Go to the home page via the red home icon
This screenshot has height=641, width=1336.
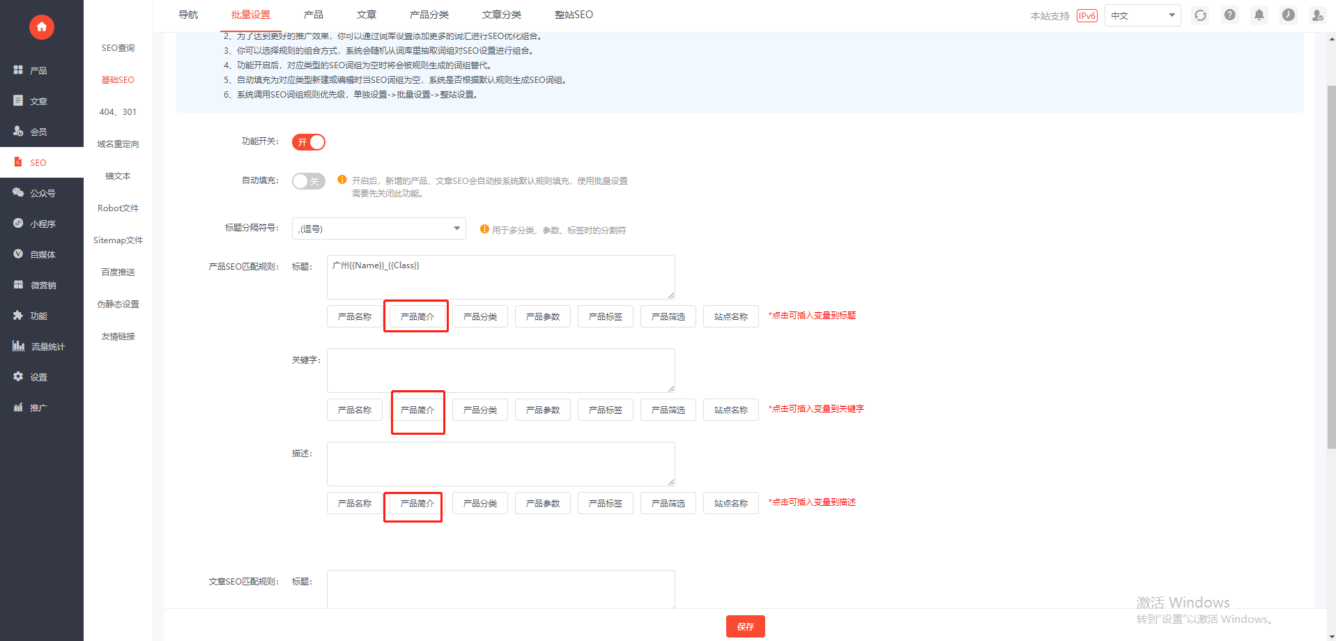[42, 27]
